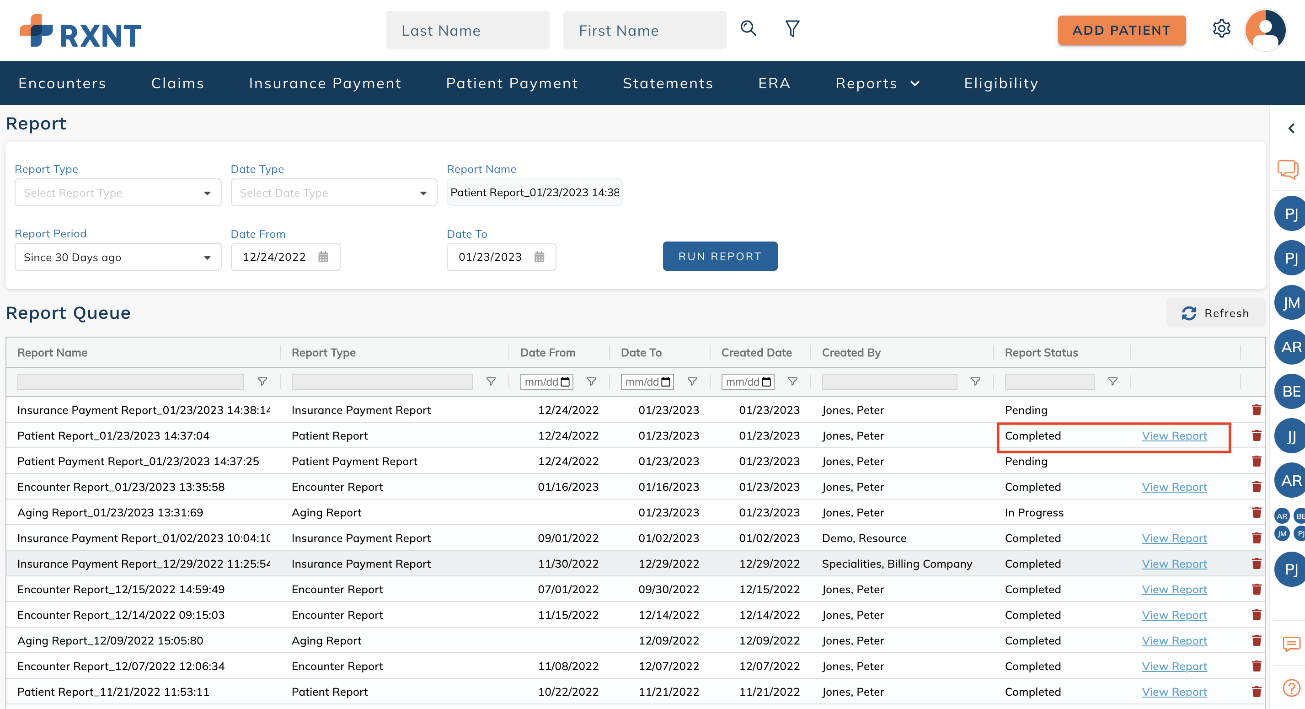This screenshot has width=1305, height=709.
Task: Click the Created By column filter icon
Action: [975, 381]
